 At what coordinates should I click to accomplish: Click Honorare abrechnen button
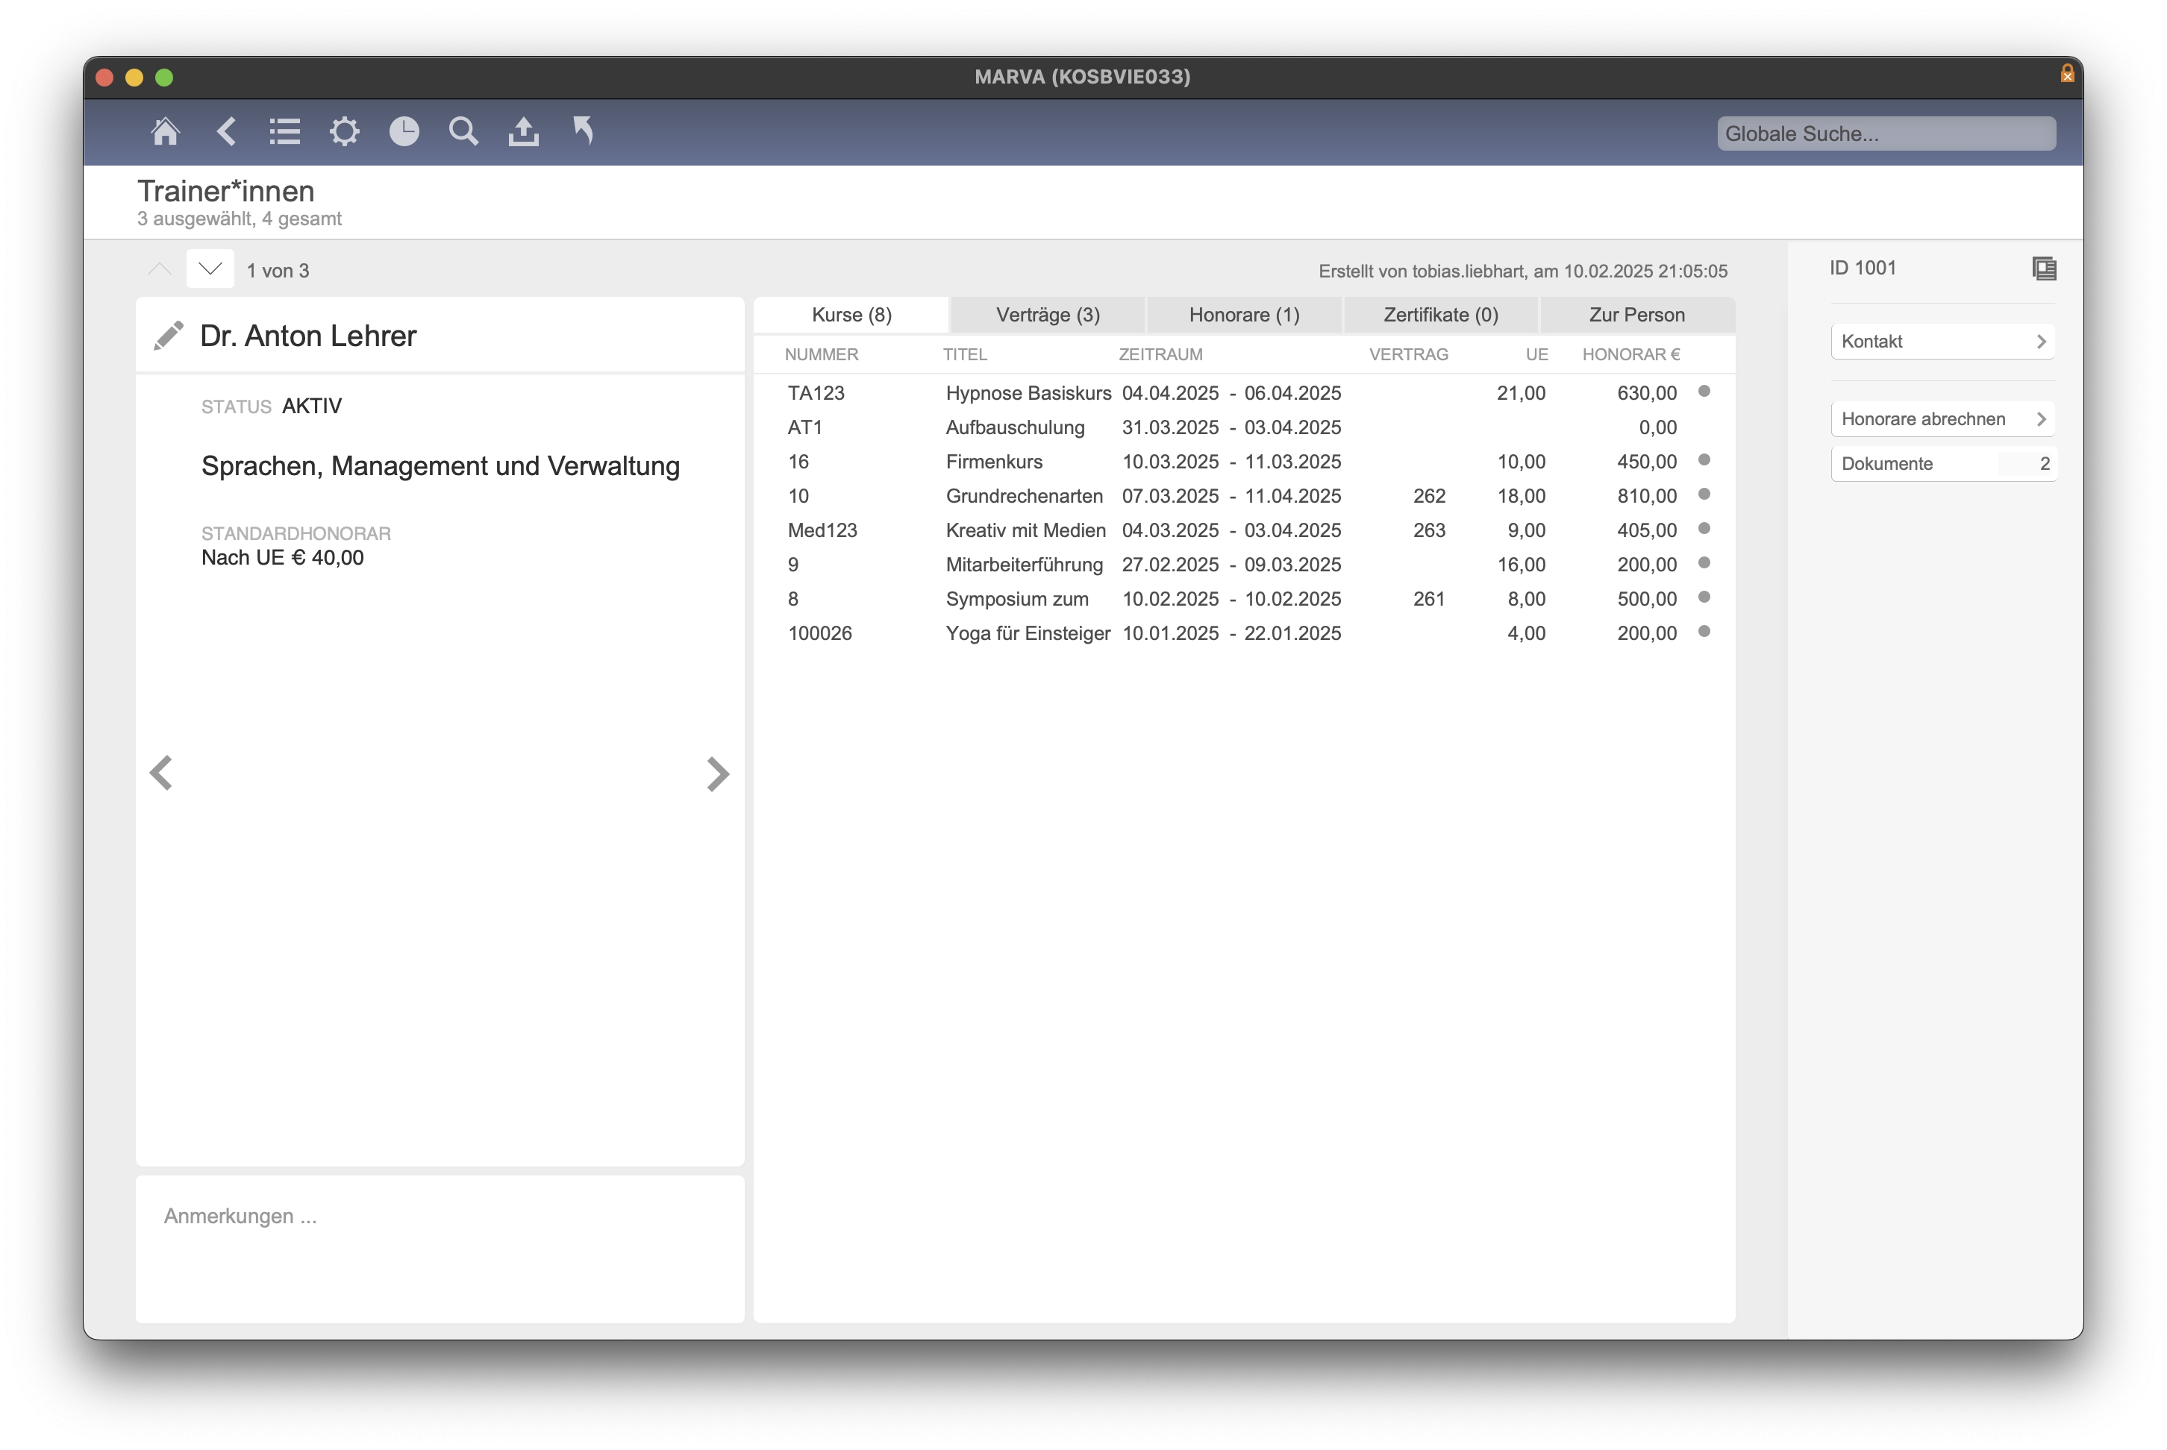click(x=1942, y=419)
